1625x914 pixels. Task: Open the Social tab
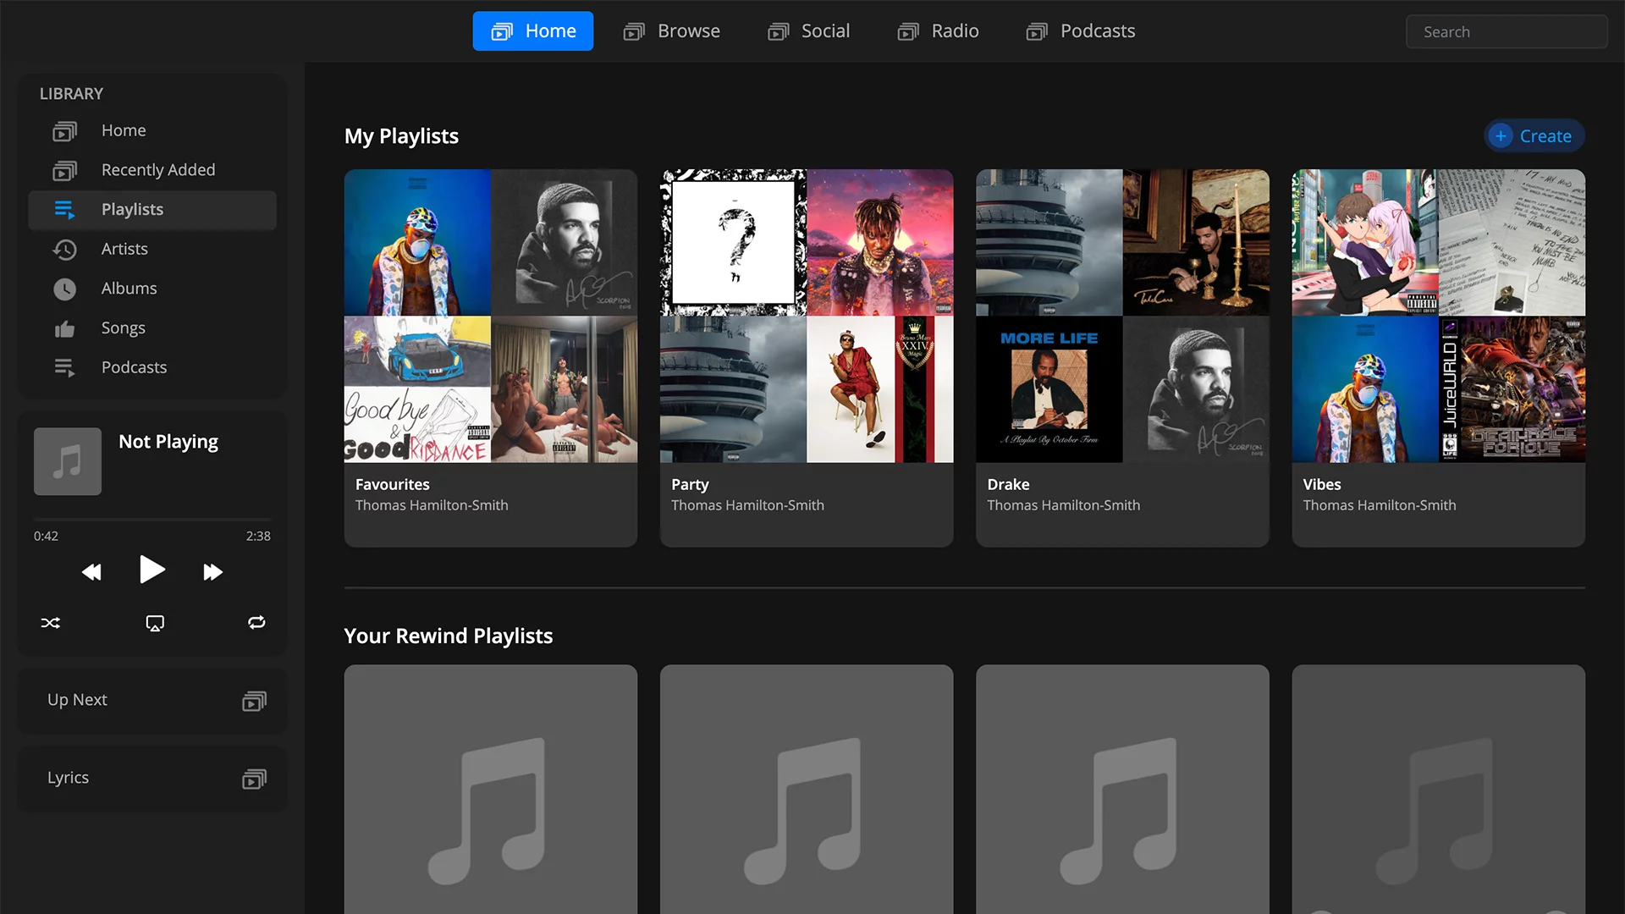coord(808,31)
